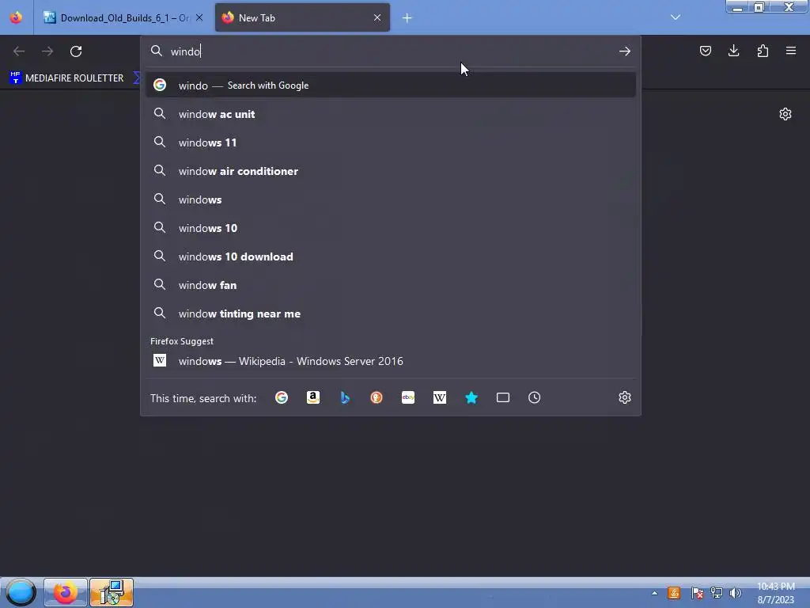Search this time with eBay

408,397
